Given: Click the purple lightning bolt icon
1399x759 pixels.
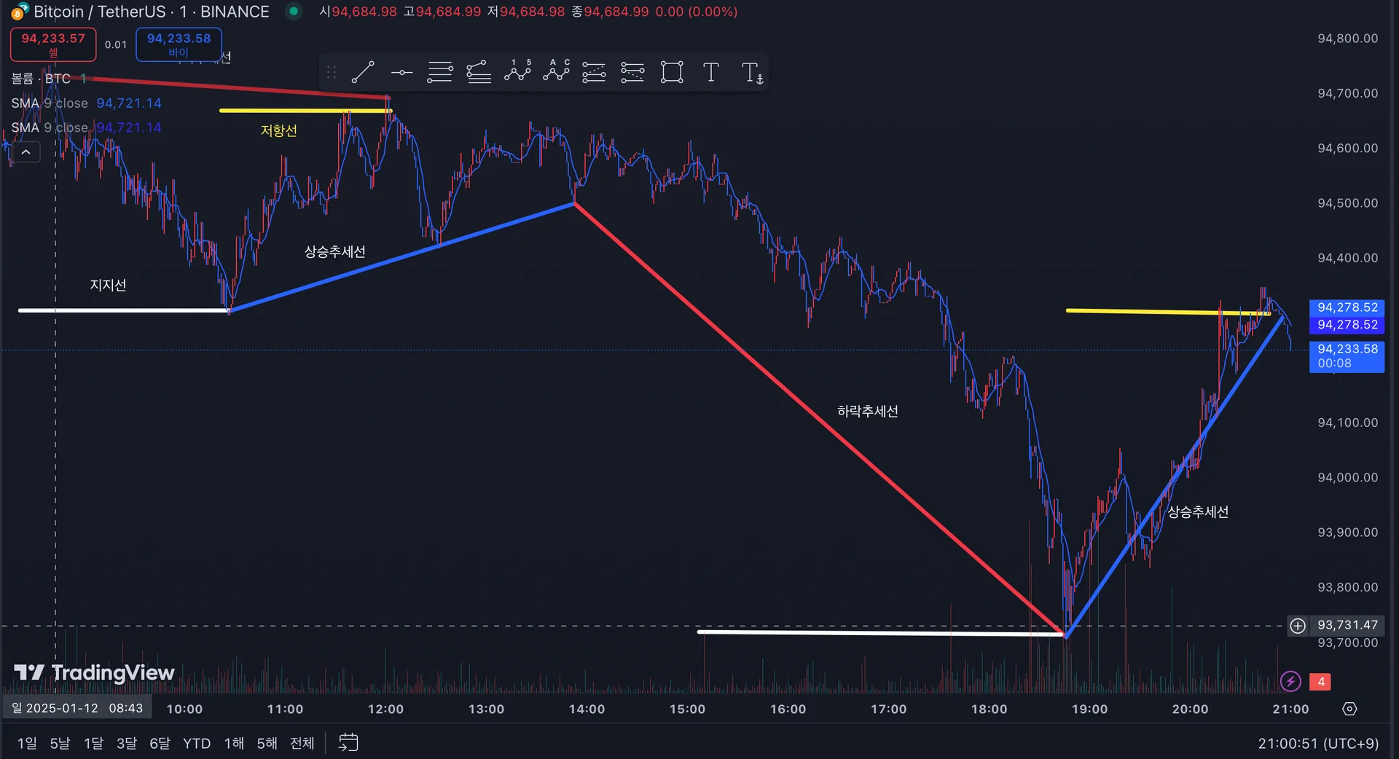Looking at the screenshot, I should 1290,682.
